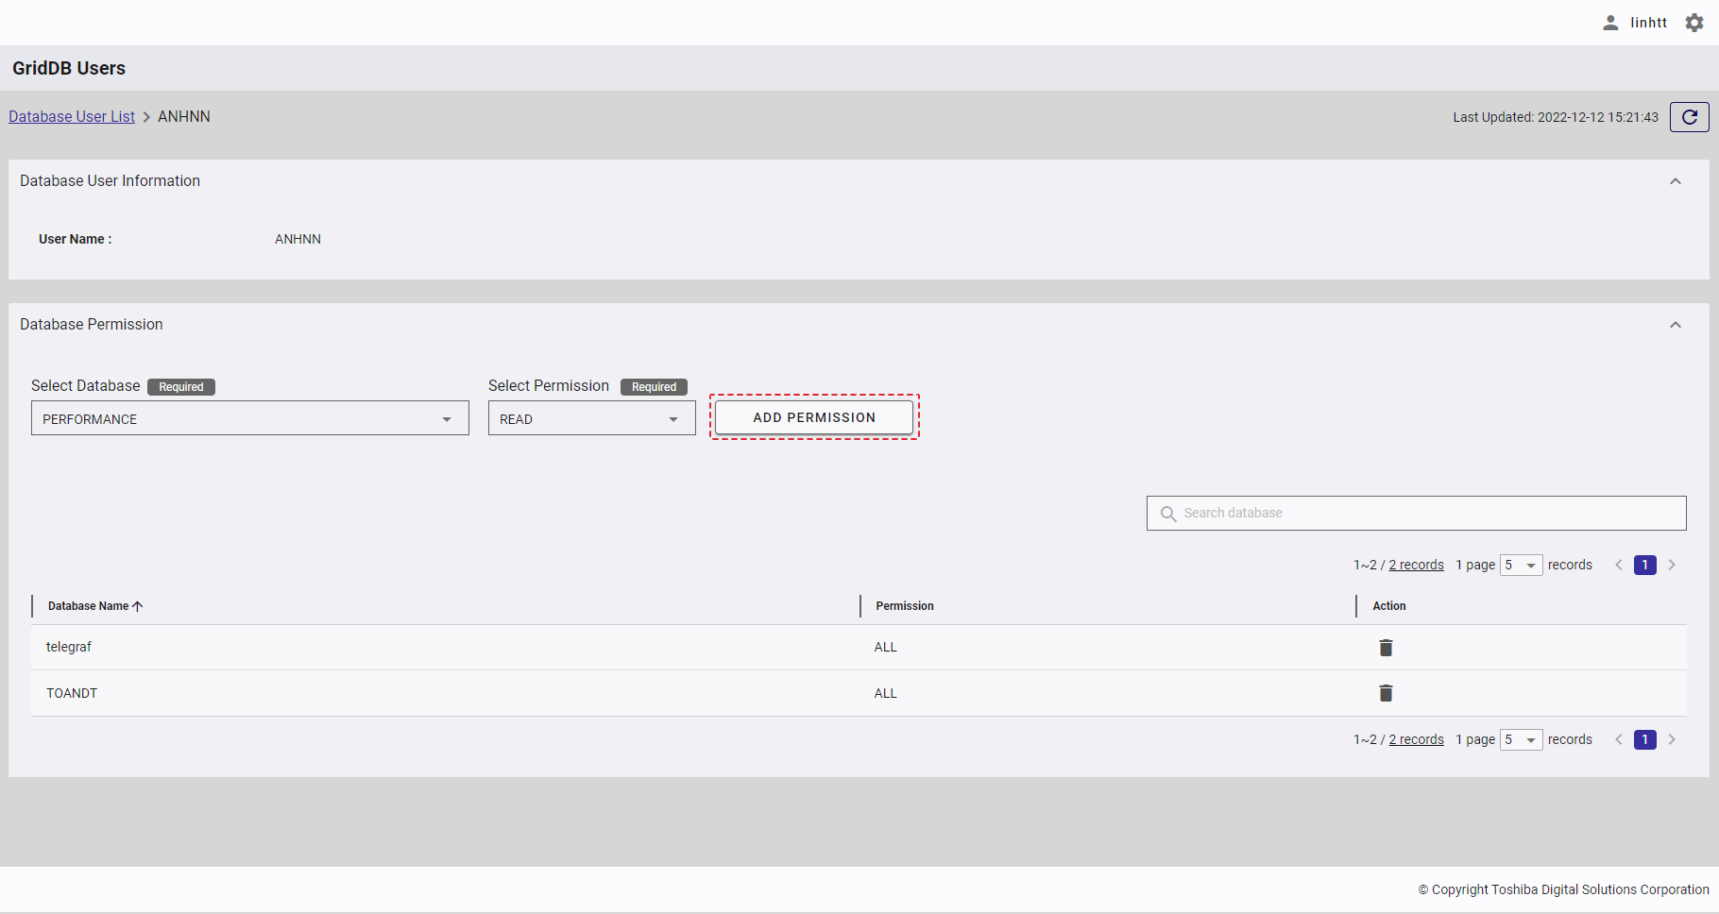Click the Permission column header
This screenshot has width=1719, height=914.
(x=905, y=606)
